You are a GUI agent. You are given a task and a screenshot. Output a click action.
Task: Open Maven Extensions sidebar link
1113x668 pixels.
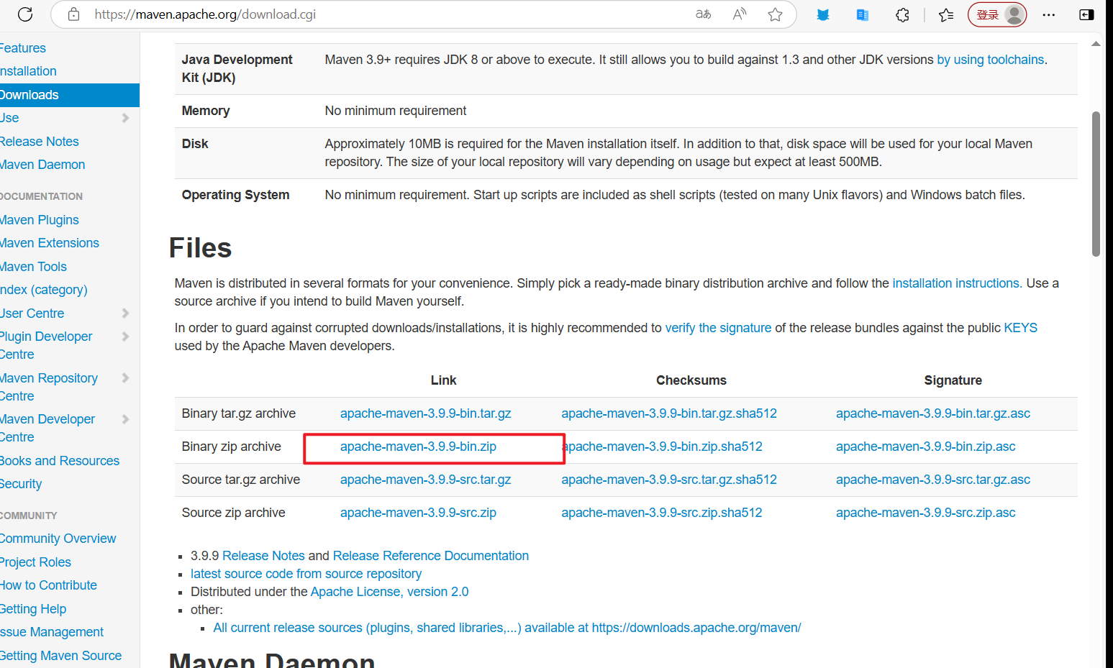pyautogui.click(x=50, y=243)
